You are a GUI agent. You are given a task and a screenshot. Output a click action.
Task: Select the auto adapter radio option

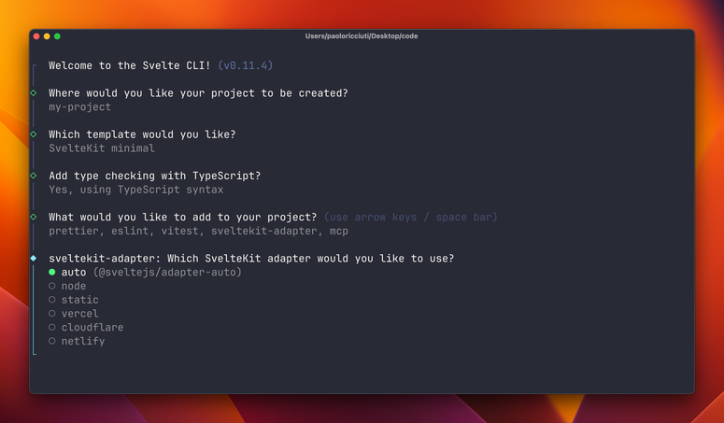tap(52, 272)
